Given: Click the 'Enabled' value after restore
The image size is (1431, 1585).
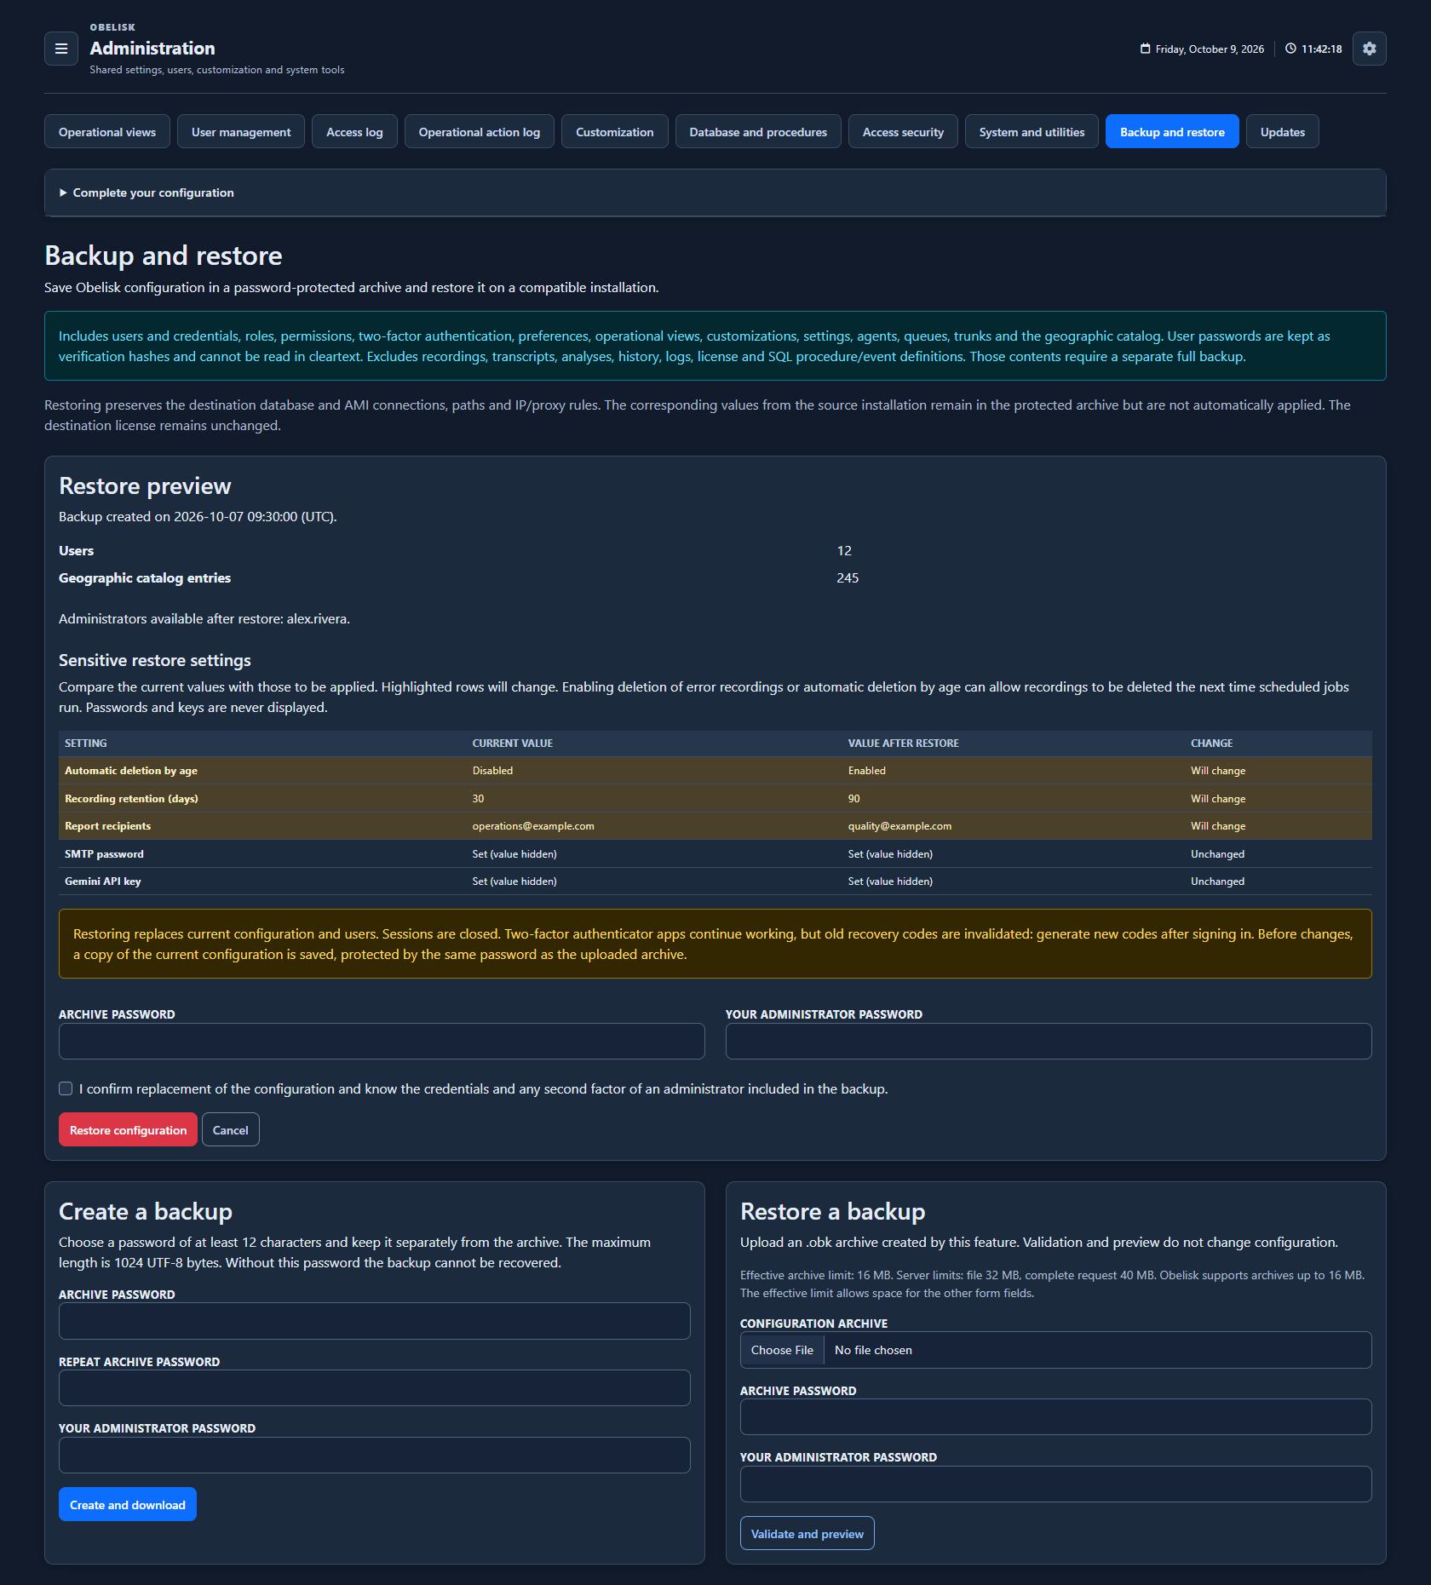Looking at the screenshot, I should coord(867,771).
